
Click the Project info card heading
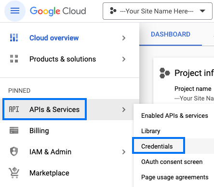[194, 73]
